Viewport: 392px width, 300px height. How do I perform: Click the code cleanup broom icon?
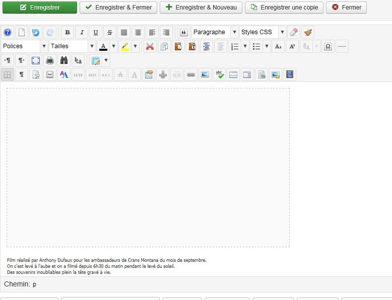(308, 33)
